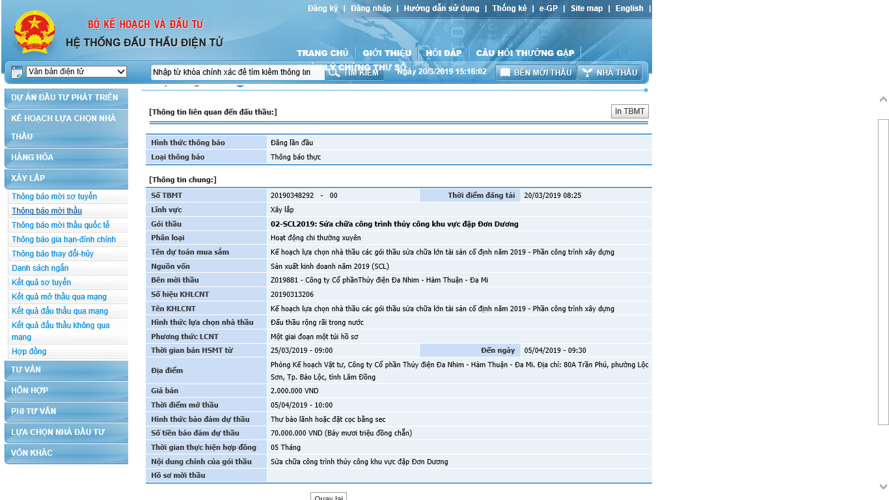Click the value Đăng lần đầu
The width and height of the screenshot is (889, 500).
[292, 143]
